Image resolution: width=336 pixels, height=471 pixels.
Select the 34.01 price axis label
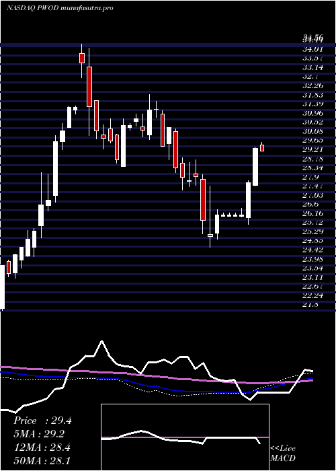[312, 49]
